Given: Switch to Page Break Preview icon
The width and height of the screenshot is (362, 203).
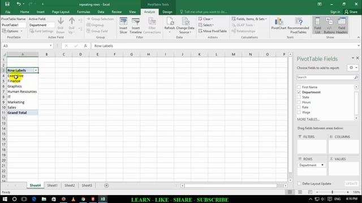Looking at the screenshot, I should click(310, 192).
